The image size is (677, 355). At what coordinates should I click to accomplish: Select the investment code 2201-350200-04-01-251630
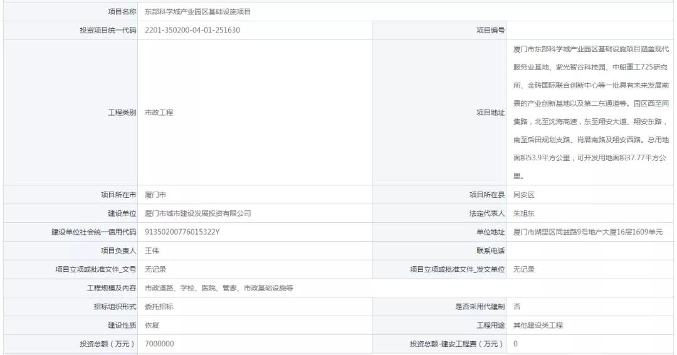click(192, 30)
